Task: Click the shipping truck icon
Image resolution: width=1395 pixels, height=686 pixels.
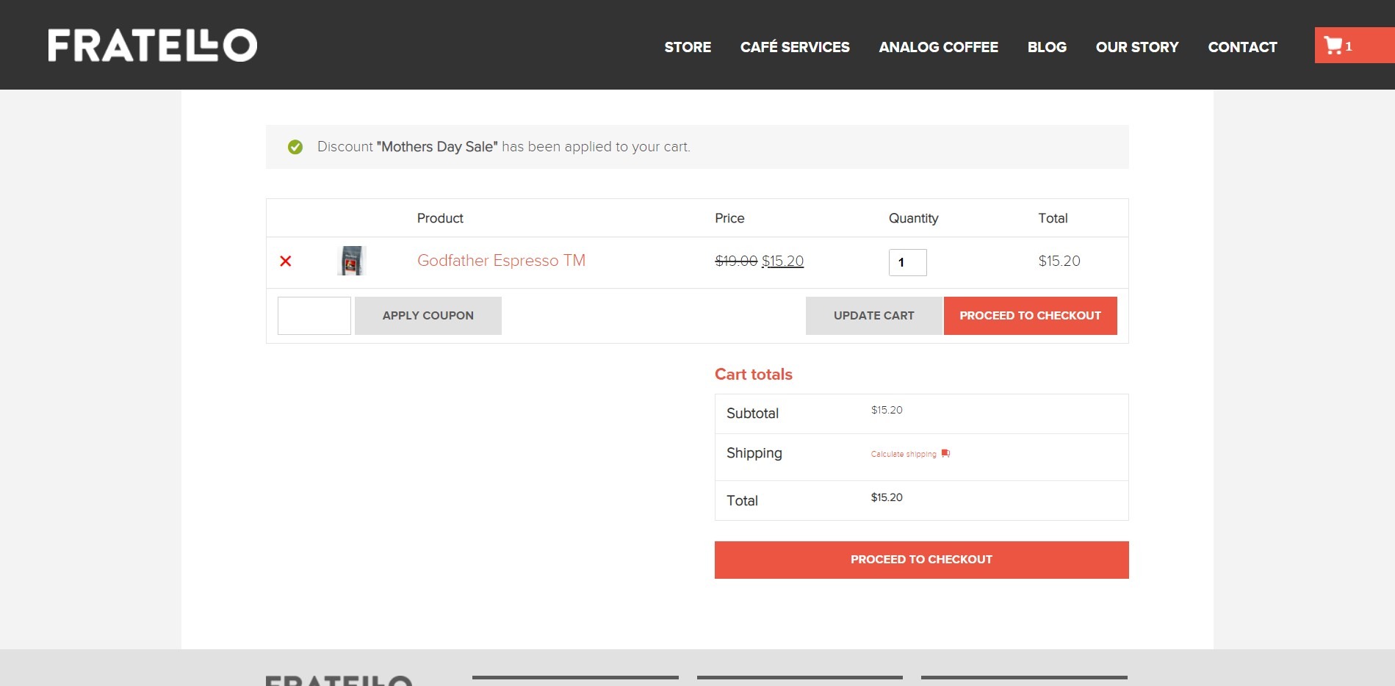Action: (x=945, y=453)
